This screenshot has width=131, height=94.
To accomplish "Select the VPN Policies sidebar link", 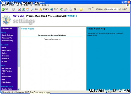I will pyautogui.click(x=7, y=71).
